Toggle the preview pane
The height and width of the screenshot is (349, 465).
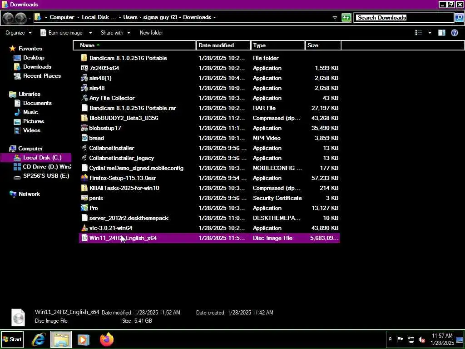point(442,33)
